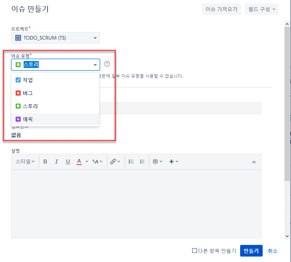
Task: Open the 프로젝트 TODO_SCRUM dropdown
Action: click(56, 38)
